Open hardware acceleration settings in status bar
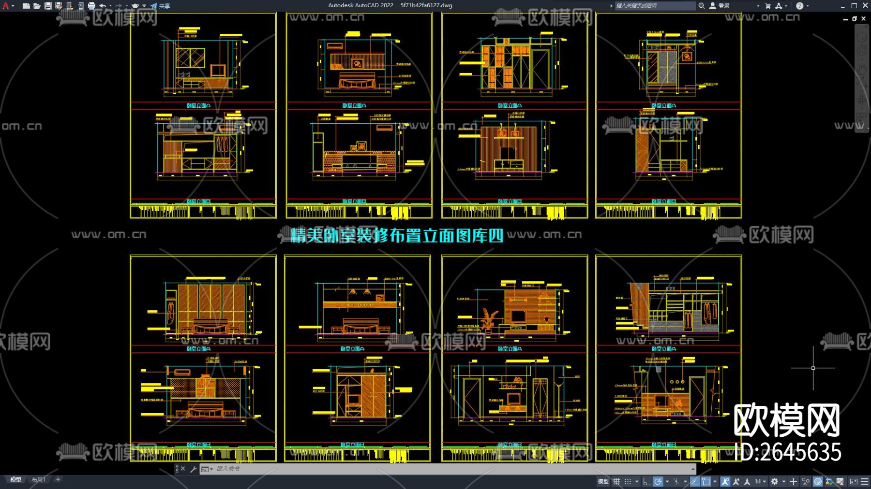The height and width of the screenshot is (489, 871). point(818,482)
